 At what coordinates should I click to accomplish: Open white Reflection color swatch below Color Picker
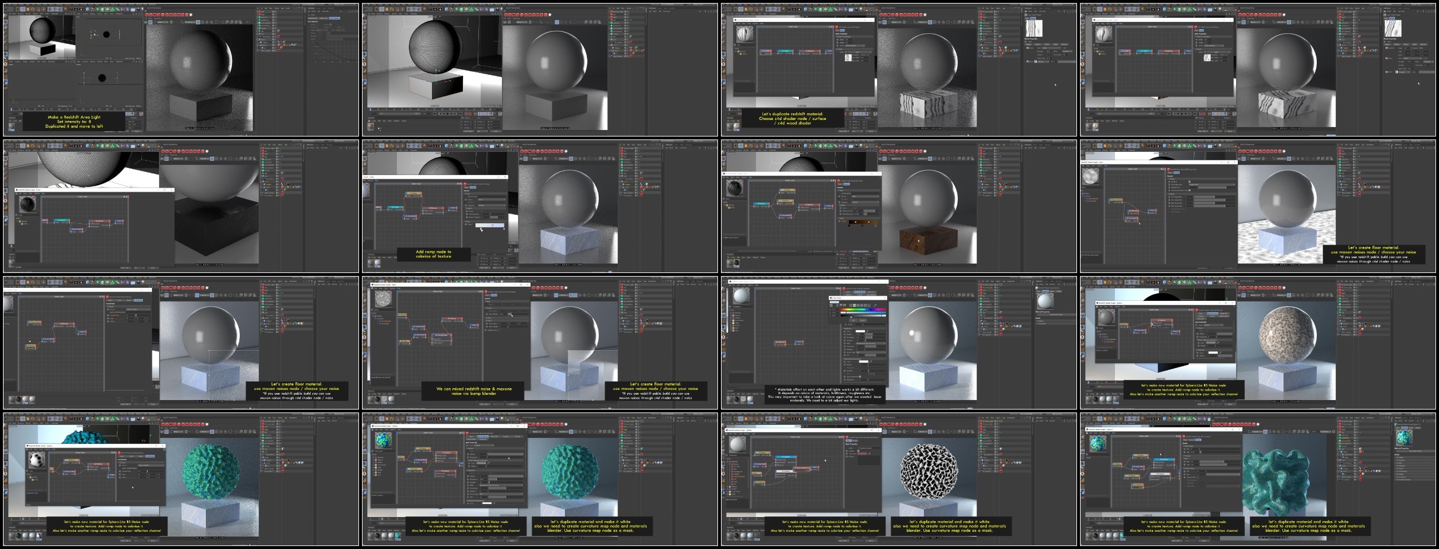tap(860, 331)
